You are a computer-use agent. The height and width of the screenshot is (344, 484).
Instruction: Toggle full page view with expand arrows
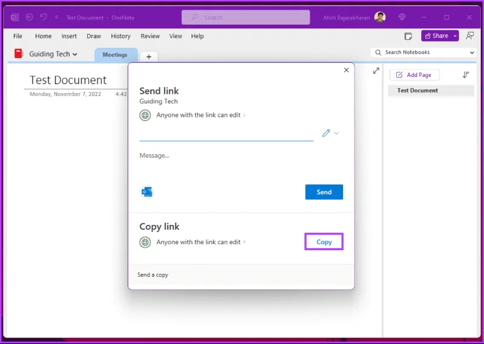pyautogui.click(x=376, y=71)
